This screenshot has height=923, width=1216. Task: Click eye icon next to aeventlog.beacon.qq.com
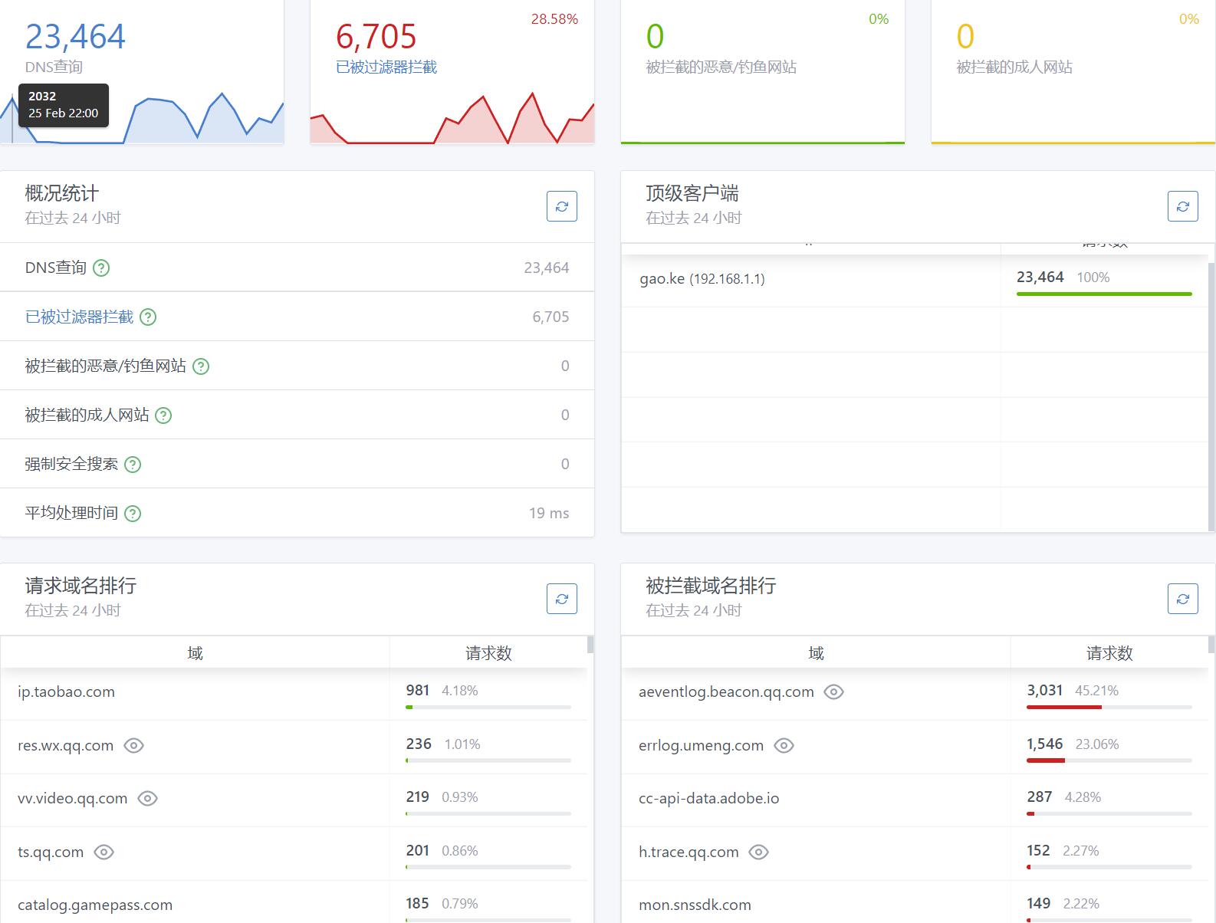(833, 692)
